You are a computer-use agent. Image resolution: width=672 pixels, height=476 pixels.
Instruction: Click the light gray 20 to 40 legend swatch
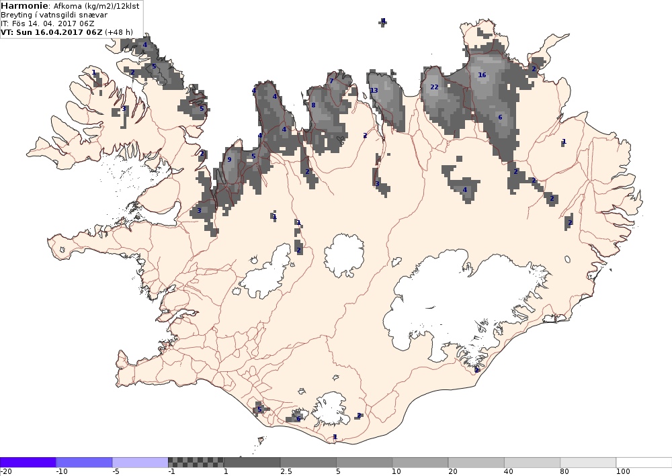pos(476,463)
